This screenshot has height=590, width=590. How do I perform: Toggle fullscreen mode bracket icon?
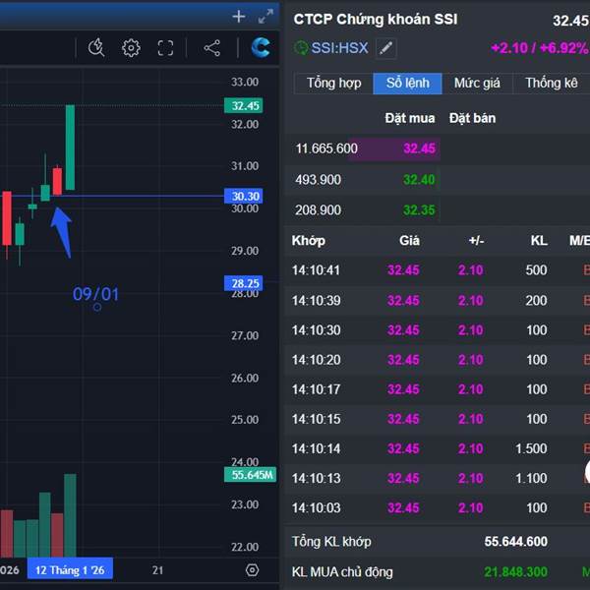coord(165,48)
